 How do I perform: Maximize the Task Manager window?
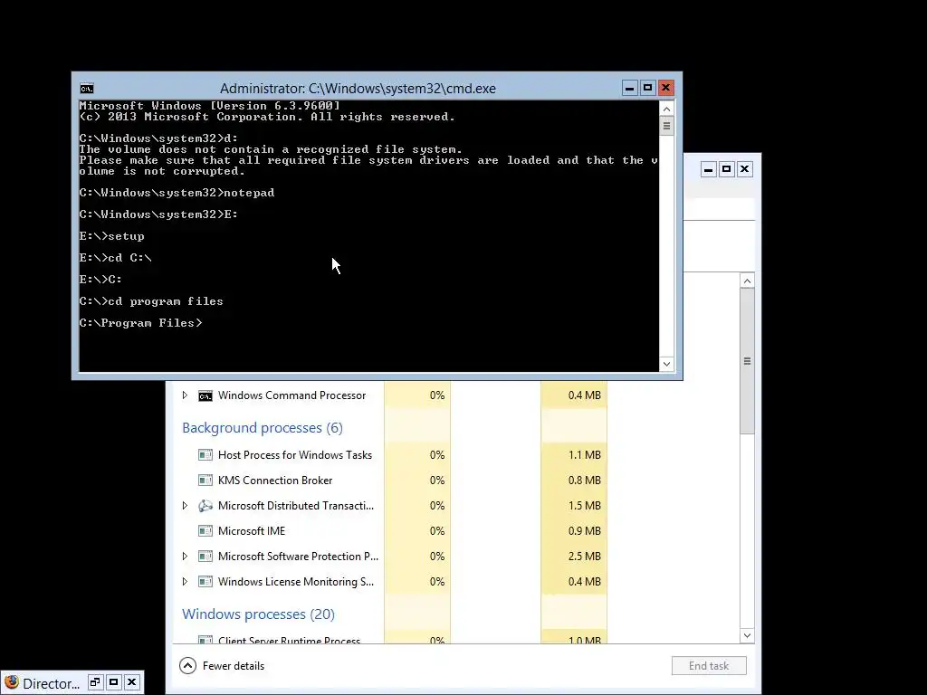[x=727, y=169]
